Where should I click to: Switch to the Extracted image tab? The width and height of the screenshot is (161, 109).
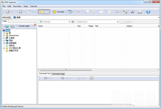pyautogui.click(x=58, y=74)
